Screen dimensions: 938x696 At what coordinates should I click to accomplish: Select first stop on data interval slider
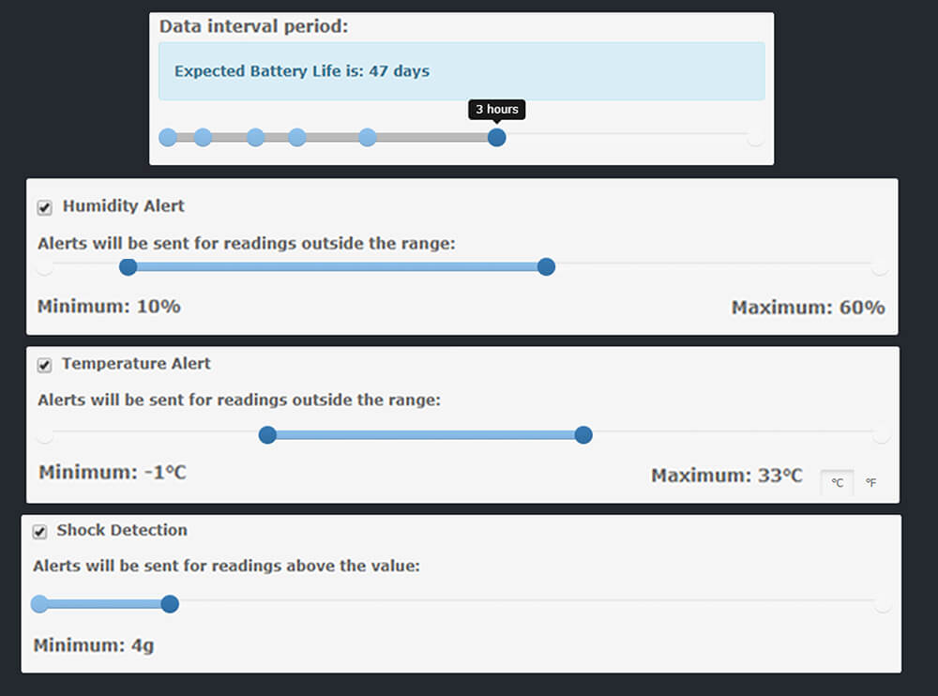click(168, 138)
